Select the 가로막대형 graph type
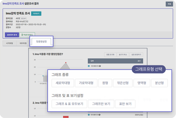 86,83
